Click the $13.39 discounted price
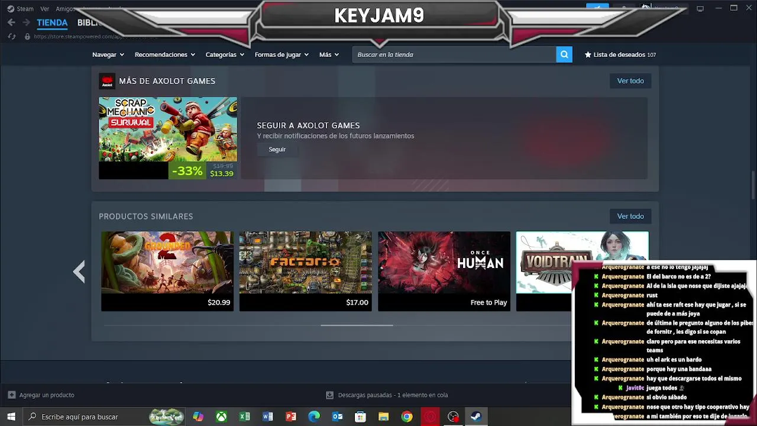The image size is (757, 426). 222,174
